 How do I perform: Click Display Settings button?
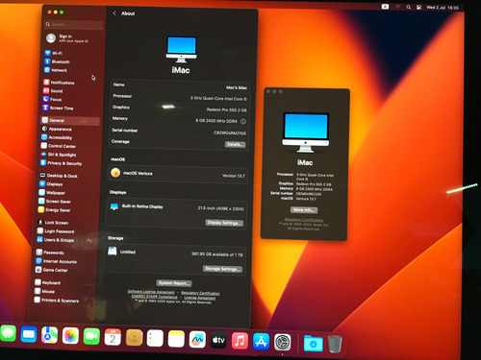pyautogui.click(x=224, y=223)
